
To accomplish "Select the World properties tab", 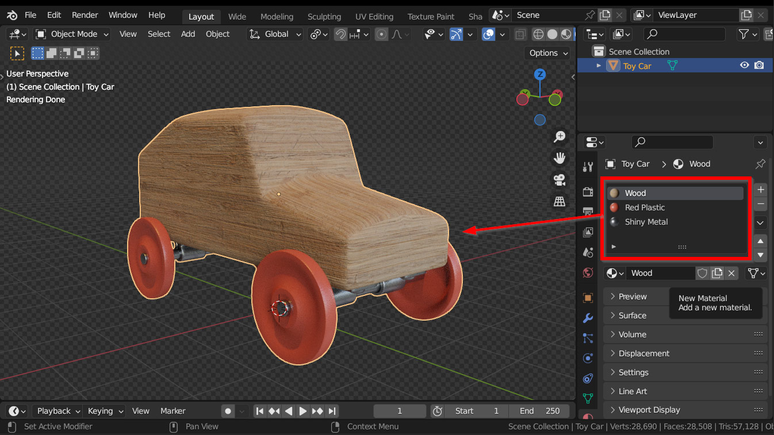I will (588, 272).
